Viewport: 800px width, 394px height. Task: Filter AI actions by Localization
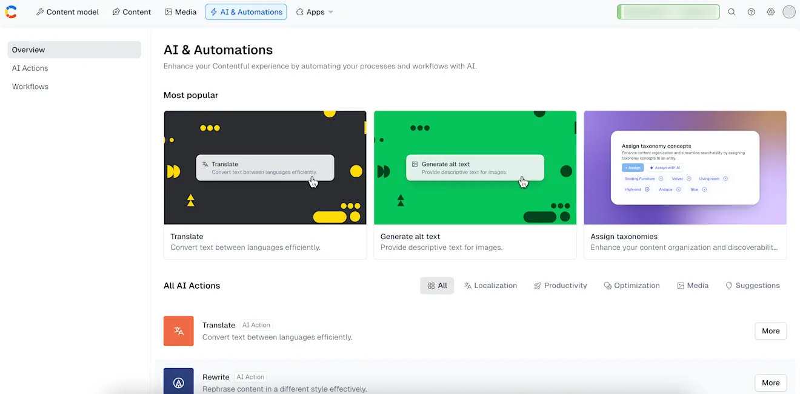click(490, 286)
